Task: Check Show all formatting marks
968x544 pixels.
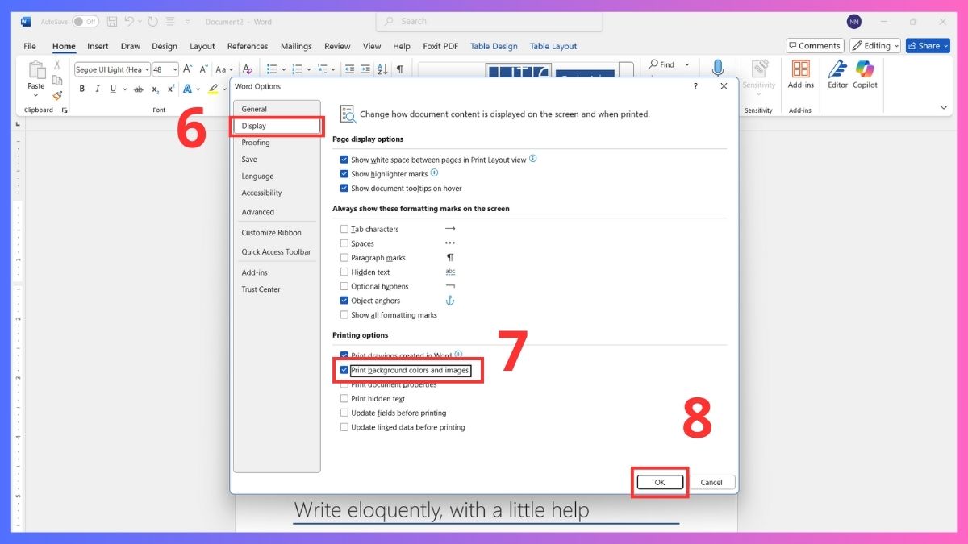Action: [x=344, y=315]
